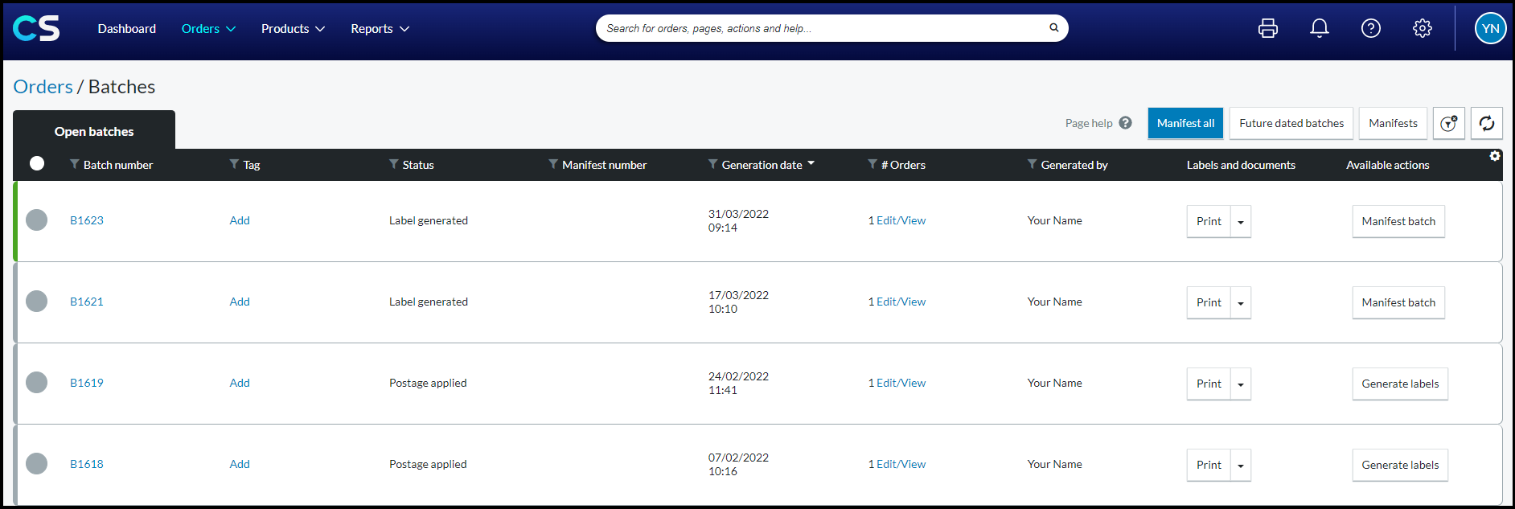The height and width of the screenshot is (509, 1515).
Task: Click the table column settings cog
Action: (x=1495, y=156)
